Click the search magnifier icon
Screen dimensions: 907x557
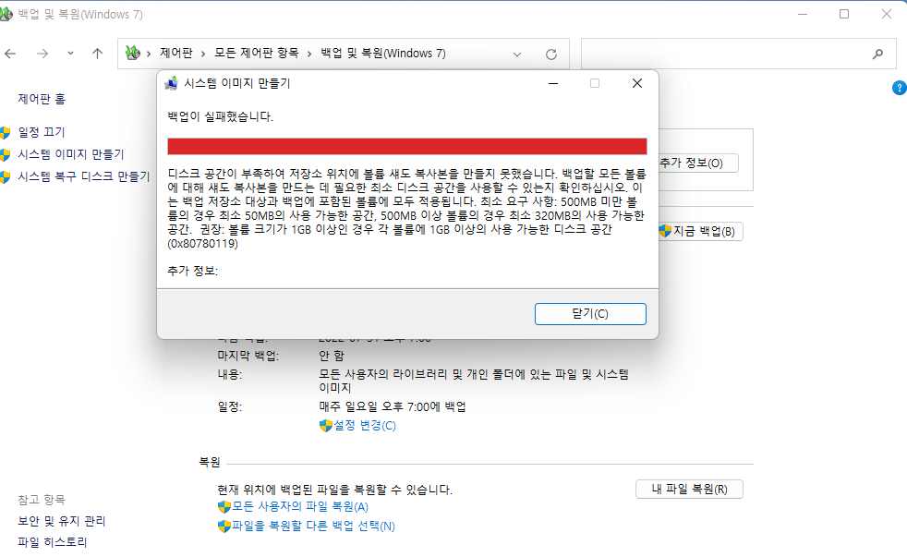click(x=877, y=54)
